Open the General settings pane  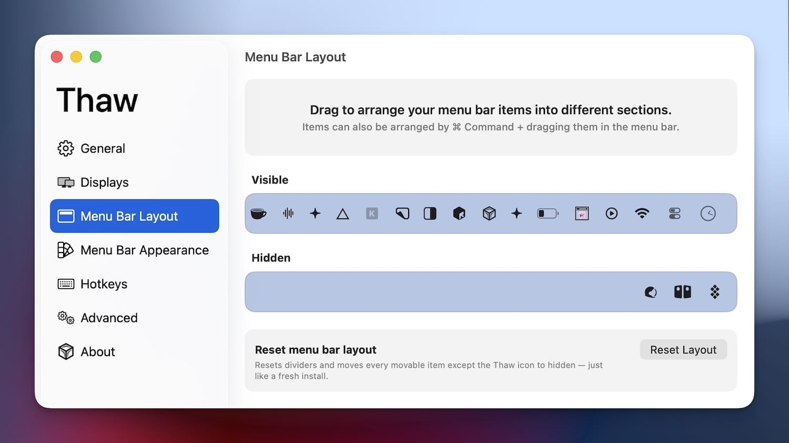[135, 148]
